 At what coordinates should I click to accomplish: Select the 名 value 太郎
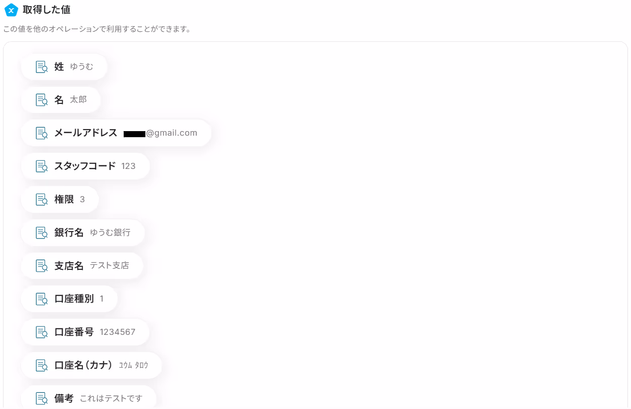point(78,100)
